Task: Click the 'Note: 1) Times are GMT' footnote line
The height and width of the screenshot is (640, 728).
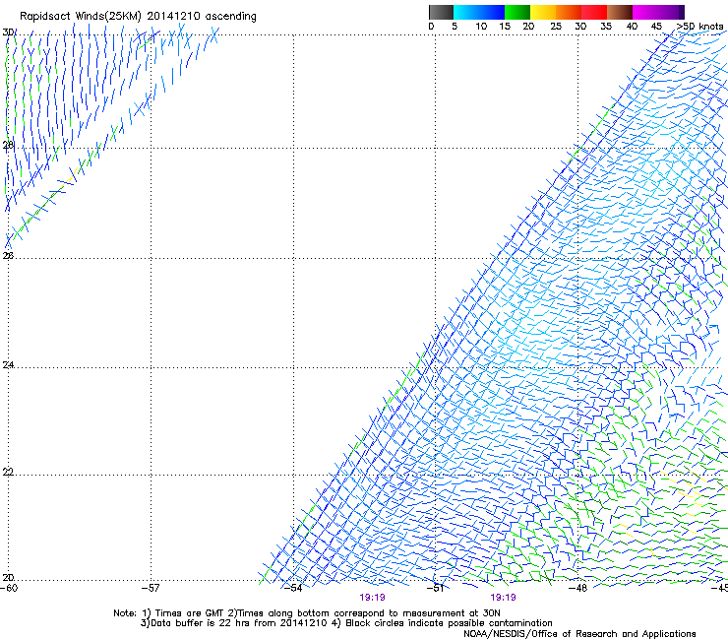Action: (x=307, y=613)
